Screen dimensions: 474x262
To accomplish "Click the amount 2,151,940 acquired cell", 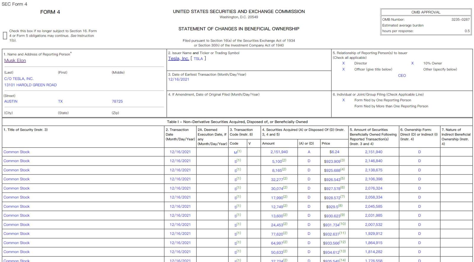I will [x=279, y=152].
